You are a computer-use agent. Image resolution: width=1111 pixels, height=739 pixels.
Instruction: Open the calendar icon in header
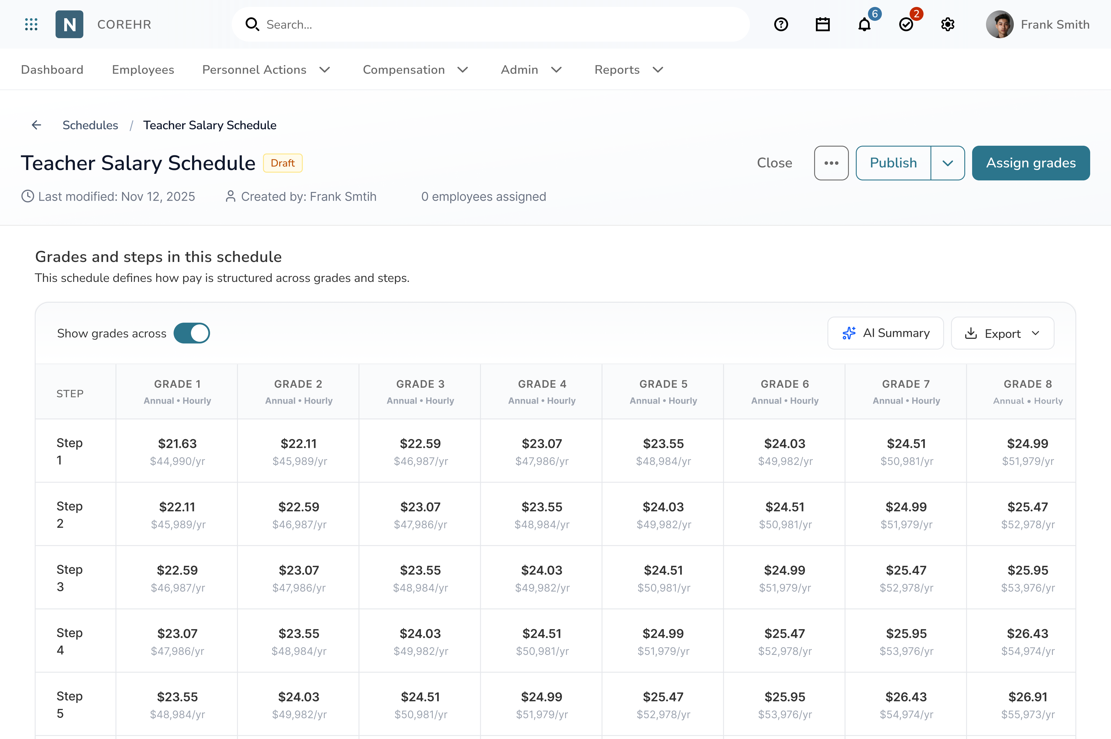click(823, 24)
